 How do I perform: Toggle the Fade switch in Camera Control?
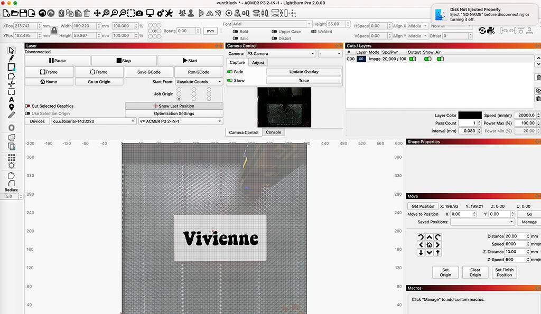230,72
